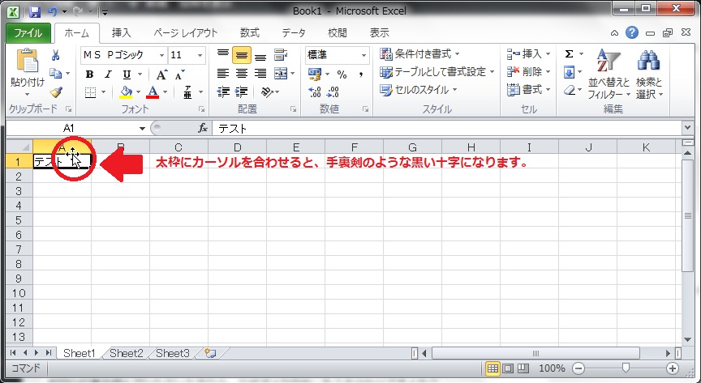The height and width of the screenshot is (383, 701).
Task: Open the number format dropdown 標準
Action: tap(364, 55)
